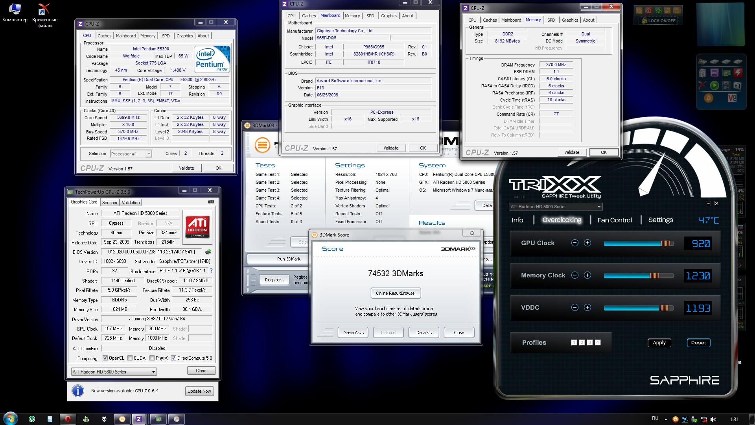Open Validation tab in GPU-Z
The height and width of the screenshot is (425, 755).
pos(131,203)
